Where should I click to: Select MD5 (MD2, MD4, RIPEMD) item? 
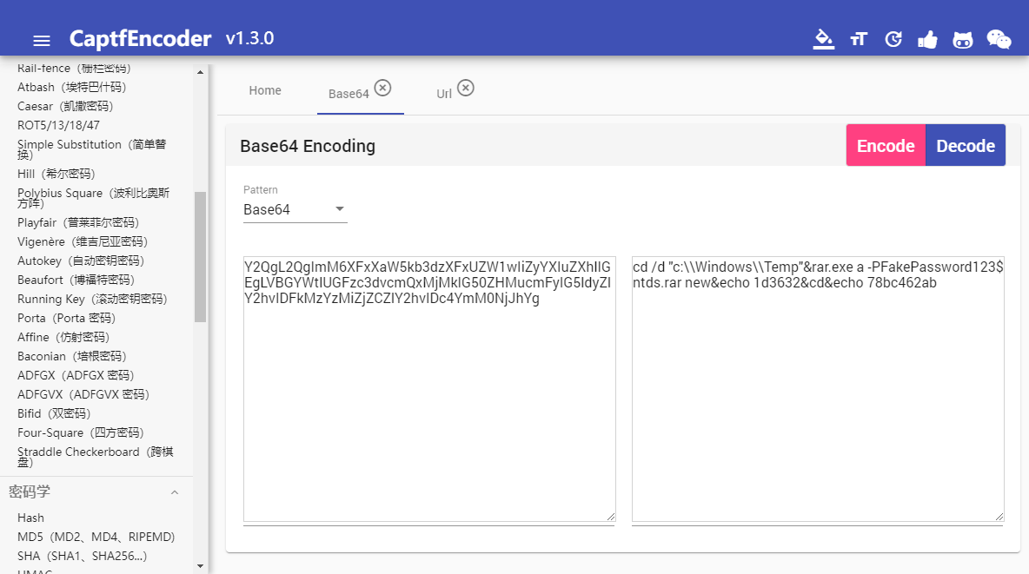pos(96,537)
